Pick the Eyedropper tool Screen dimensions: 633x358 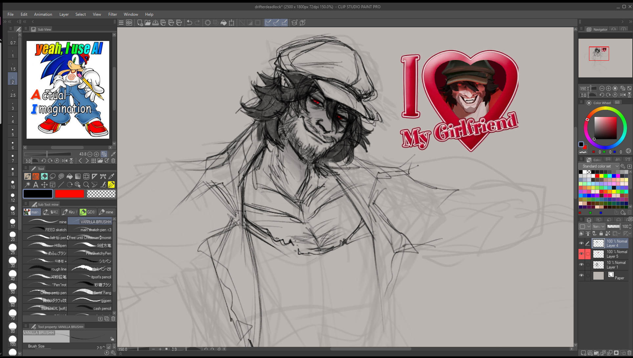tap(111, 176)
